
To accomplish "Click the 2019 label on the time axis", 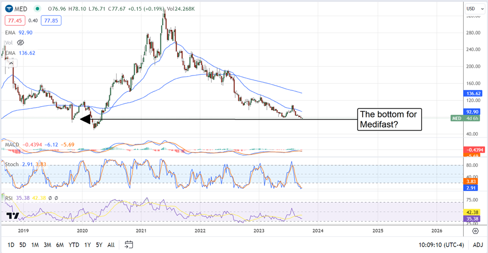I will coord(23,231).
